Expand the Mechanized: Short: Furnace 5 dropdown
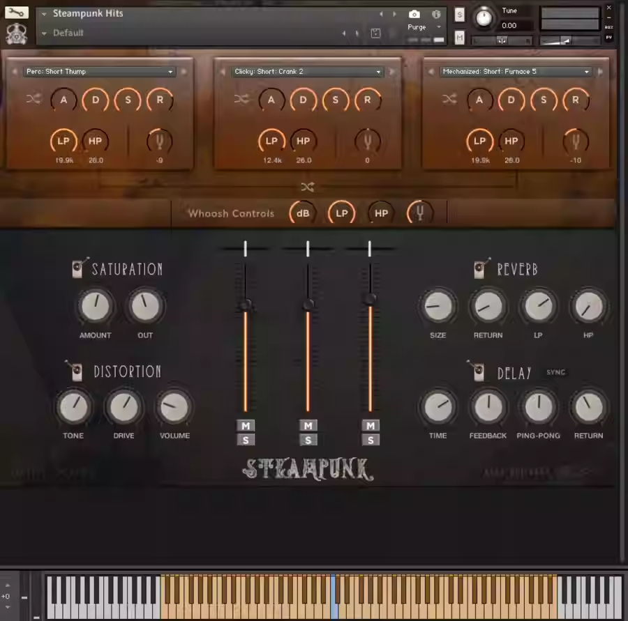This screenshot has height=621, width=628. pos(516,72)
